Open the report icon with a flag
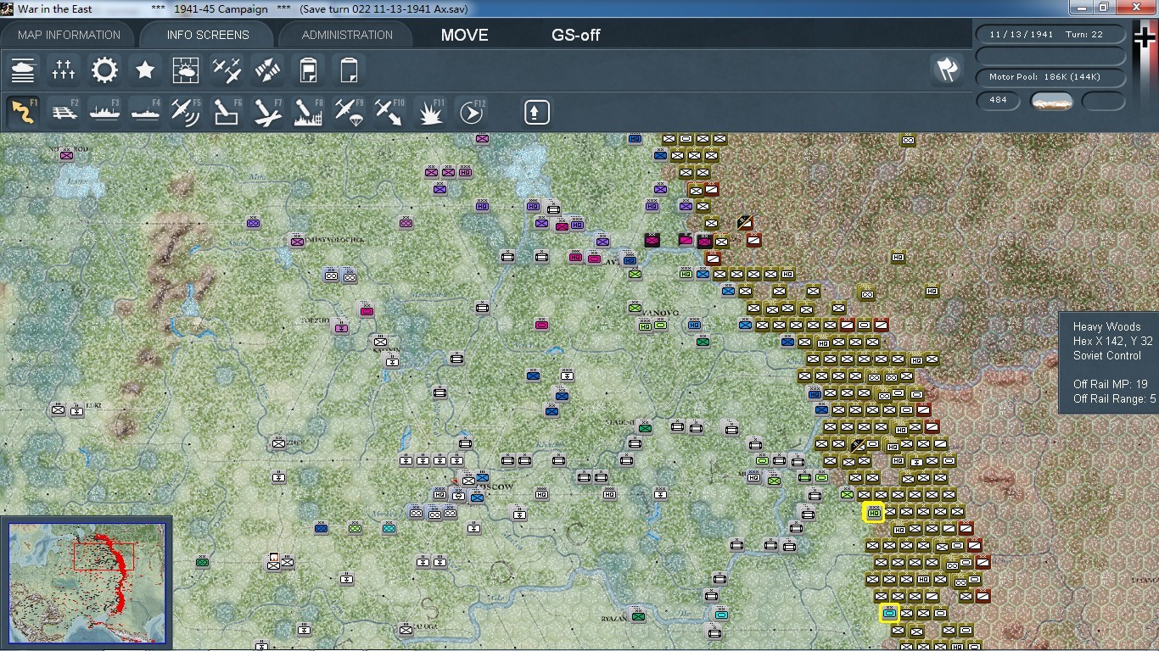The height and width of the screenshot is (651, 1159). (308, 70)
